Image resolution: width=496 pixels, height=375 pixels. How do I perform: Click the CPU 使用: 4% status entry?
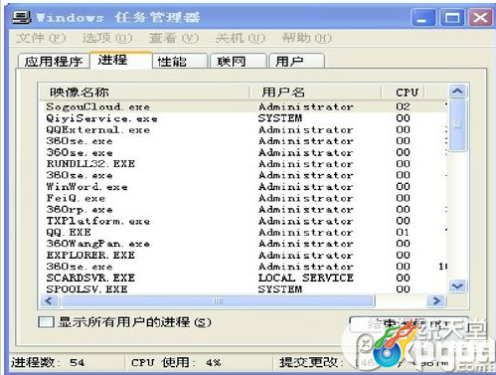[x=176, y=362]
